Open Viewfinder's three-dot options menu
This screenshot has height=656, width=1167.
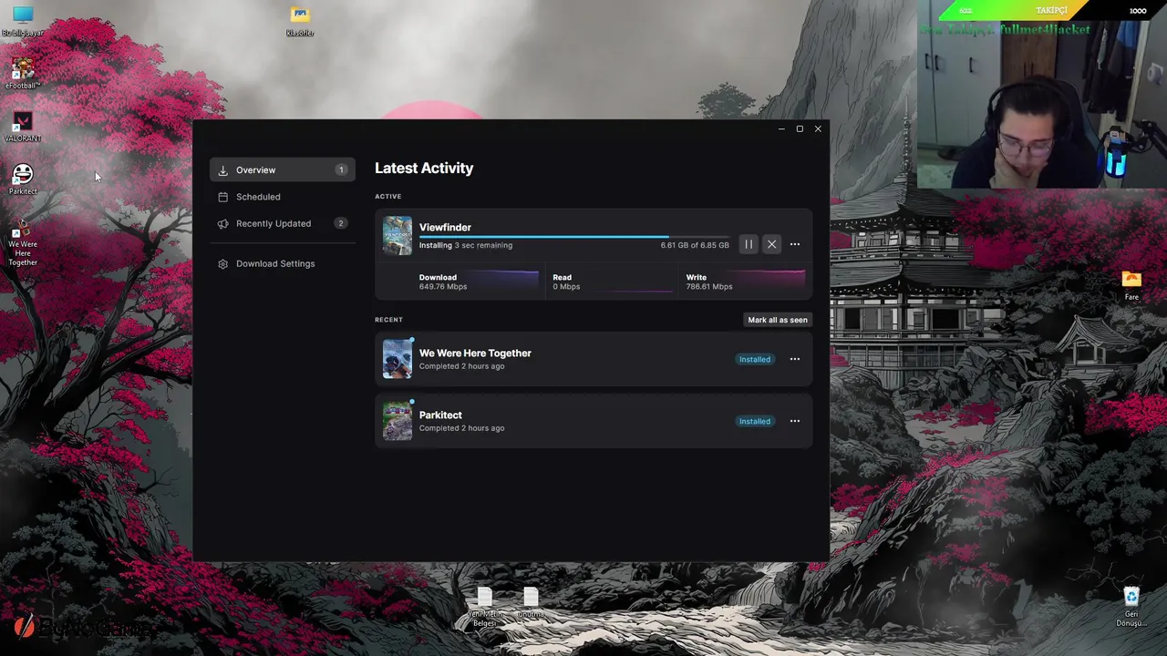click(795, 244)
